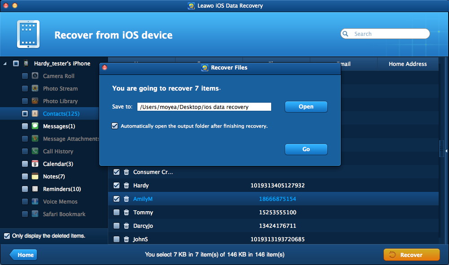Click the Notes icon in sidebar
The height and width of the screenshot is (265, 449).
coord(35,177)
